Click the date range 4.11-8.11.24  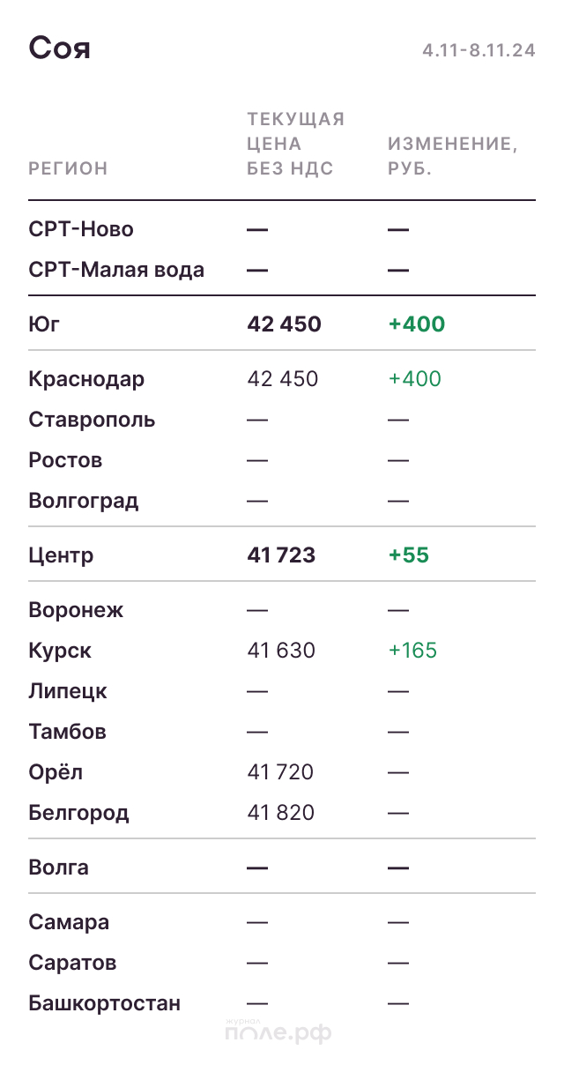479,50
